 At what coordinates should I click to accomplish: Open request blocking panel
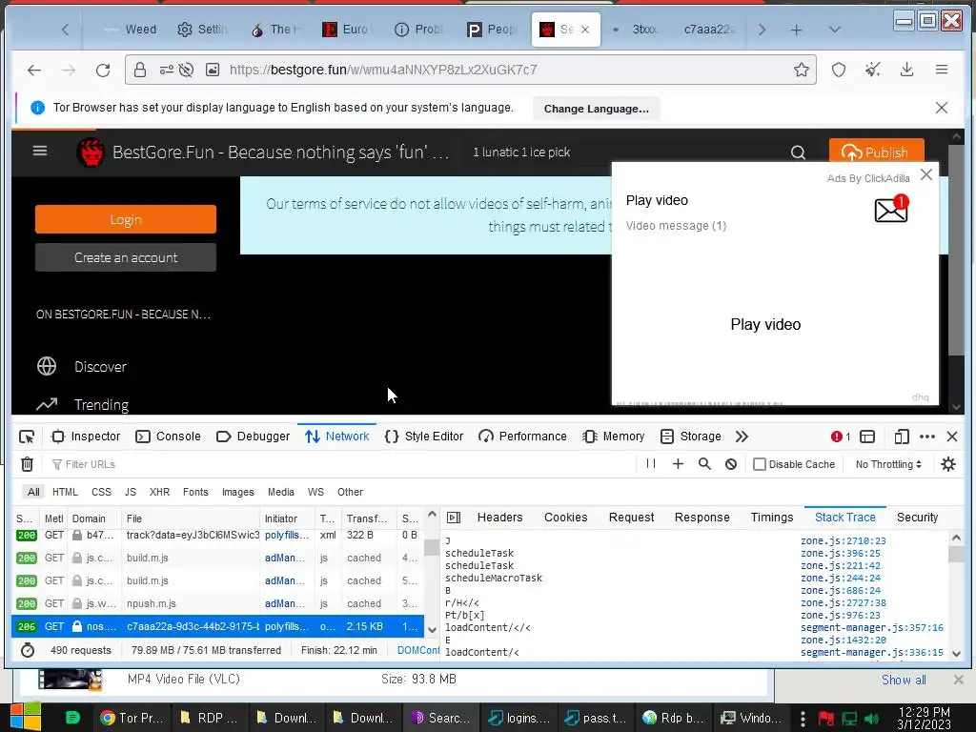[x=731, y=464]
